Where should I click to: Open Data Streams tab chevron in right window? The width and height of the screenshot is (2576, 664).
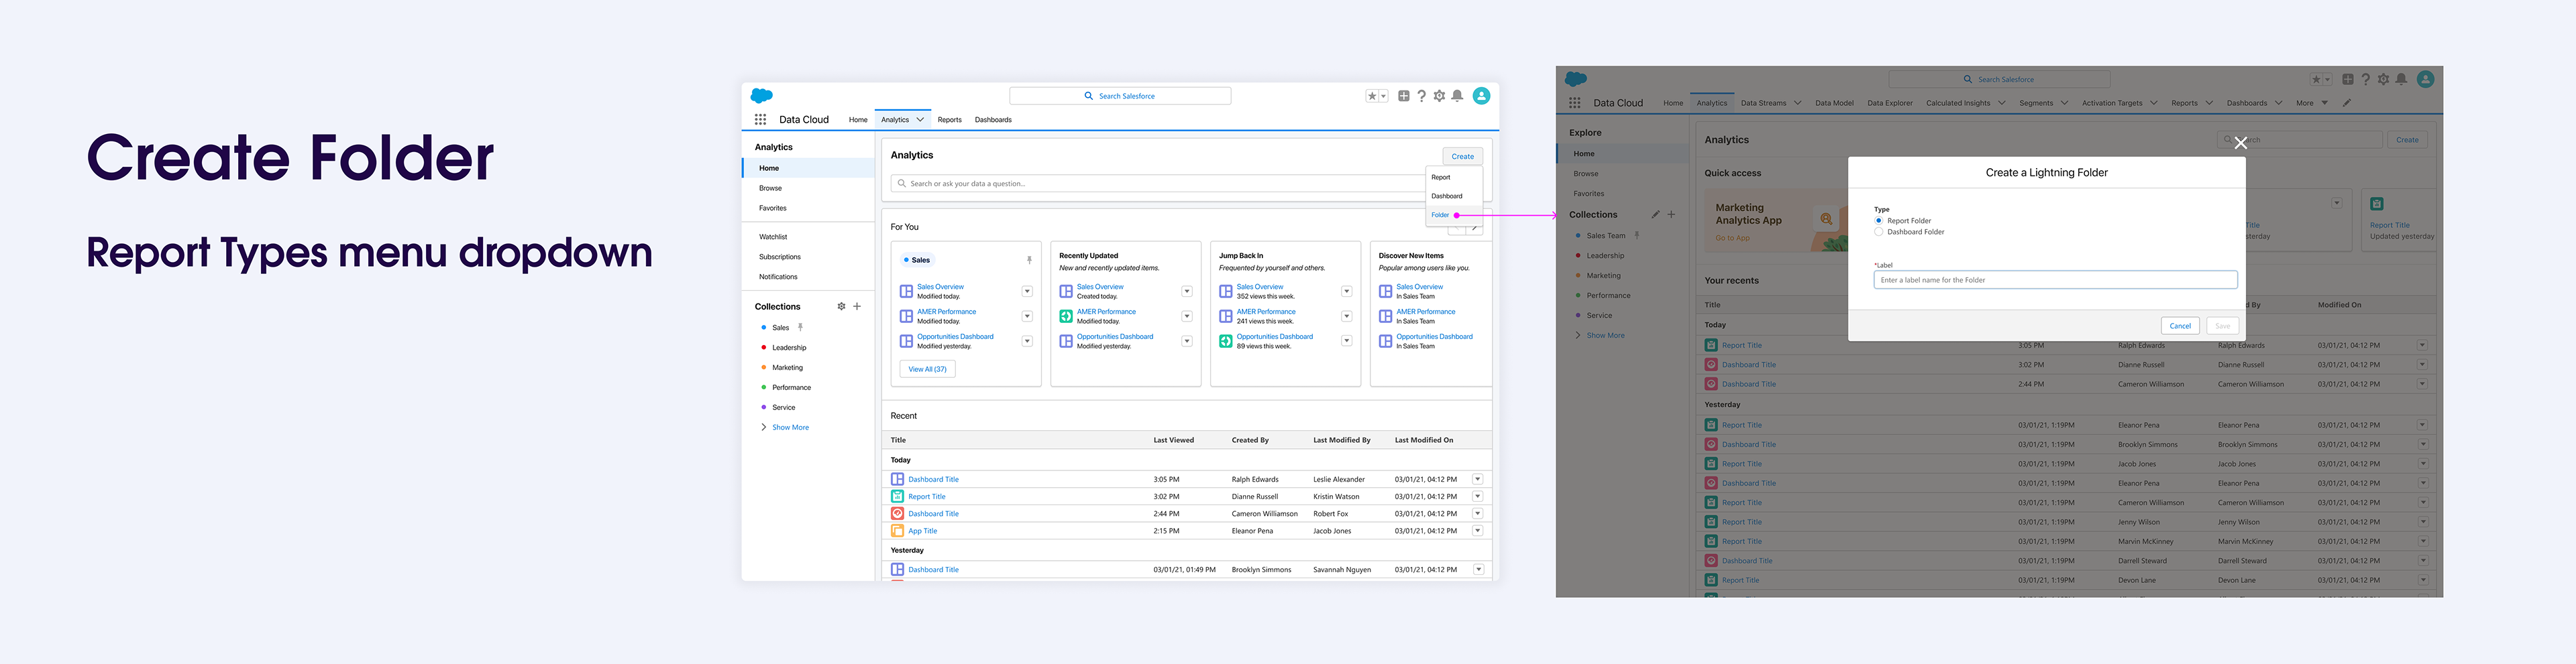pyautogui.click(x=1797, y=103)
